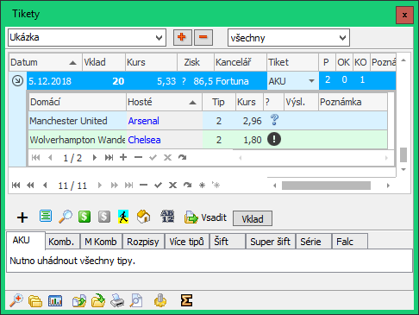The height and width of the screenshot is (315, 419).
Task: Add a match with inner navigator plus
Action: click(123, 157)
